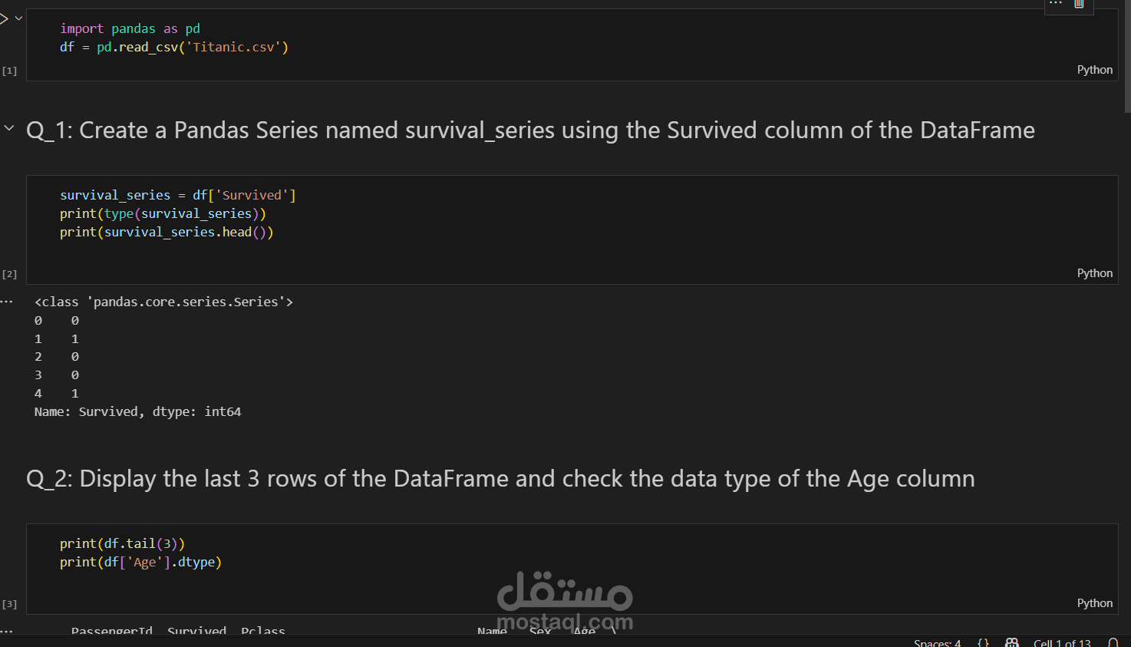Open the cell's more actions ellipsis menu
The image size is (1131, 647).
tap(1056, 4)
